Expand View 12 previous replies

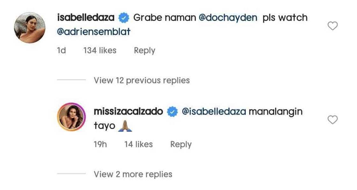[x=142, y=80]
